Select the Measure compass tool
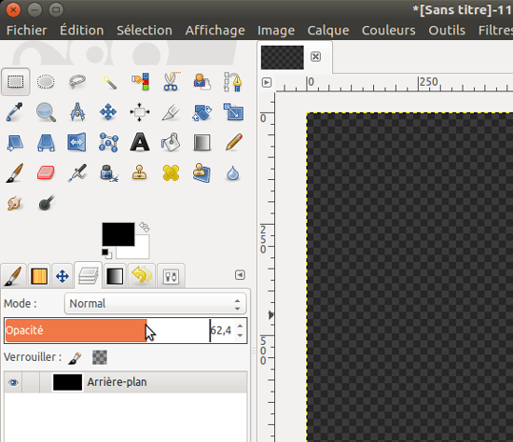The width and height of the screenshot is (513, 442). (x=77, y=112)
